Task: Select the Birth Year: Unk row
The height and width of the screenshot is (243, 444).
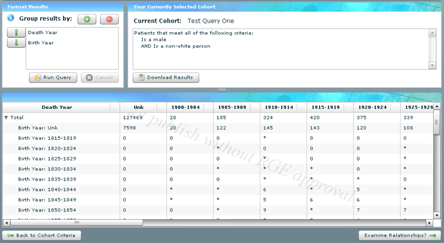Action: (218, 128)
